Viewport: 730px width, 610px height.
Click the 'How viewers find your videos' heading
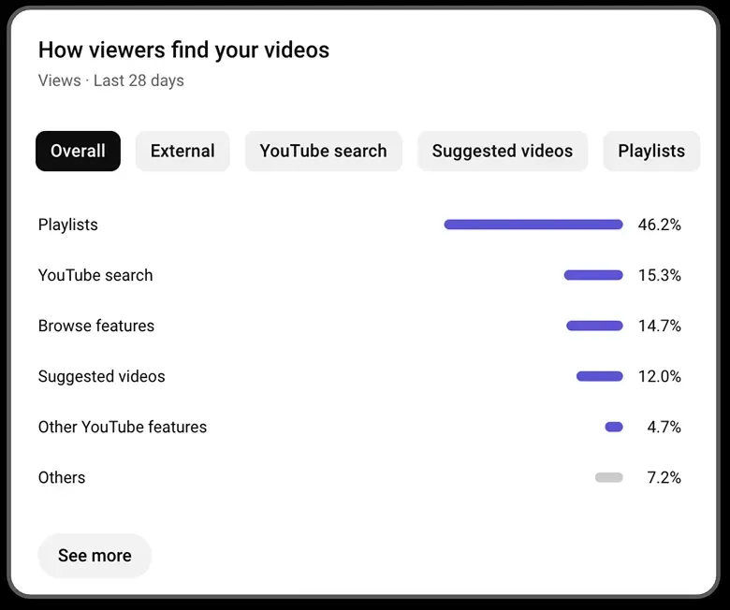(x=183, y=51)
